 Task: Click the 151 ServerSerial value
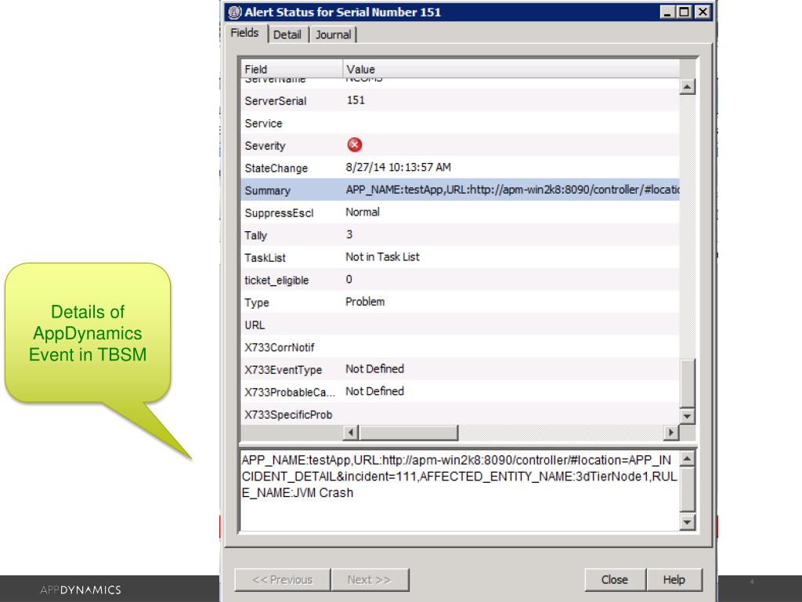pos(356,100)
